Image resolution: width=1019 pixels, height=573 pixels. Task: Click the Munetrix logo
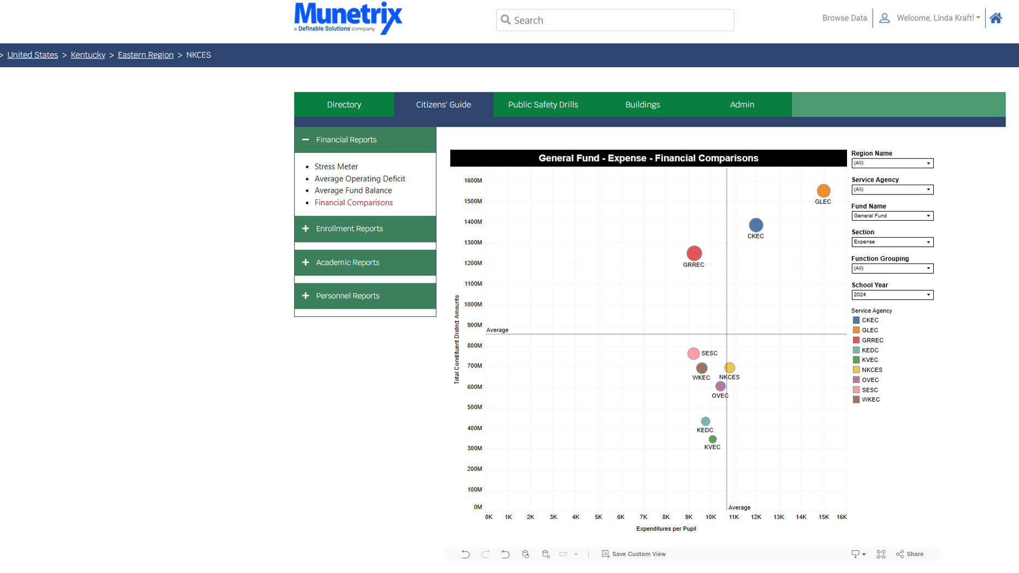pos(348,18)
